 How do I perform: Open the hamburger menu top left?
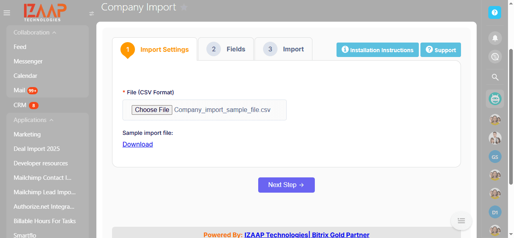tap(6, 12)
